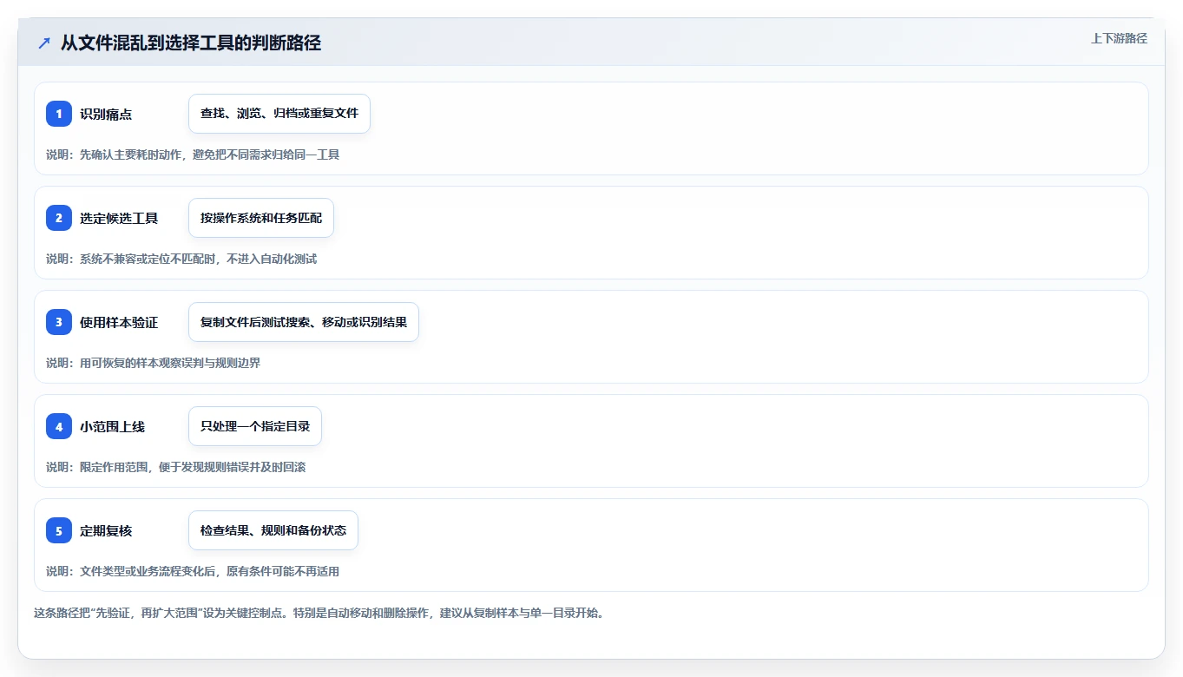Select step number 4 badge

point(59,426)
